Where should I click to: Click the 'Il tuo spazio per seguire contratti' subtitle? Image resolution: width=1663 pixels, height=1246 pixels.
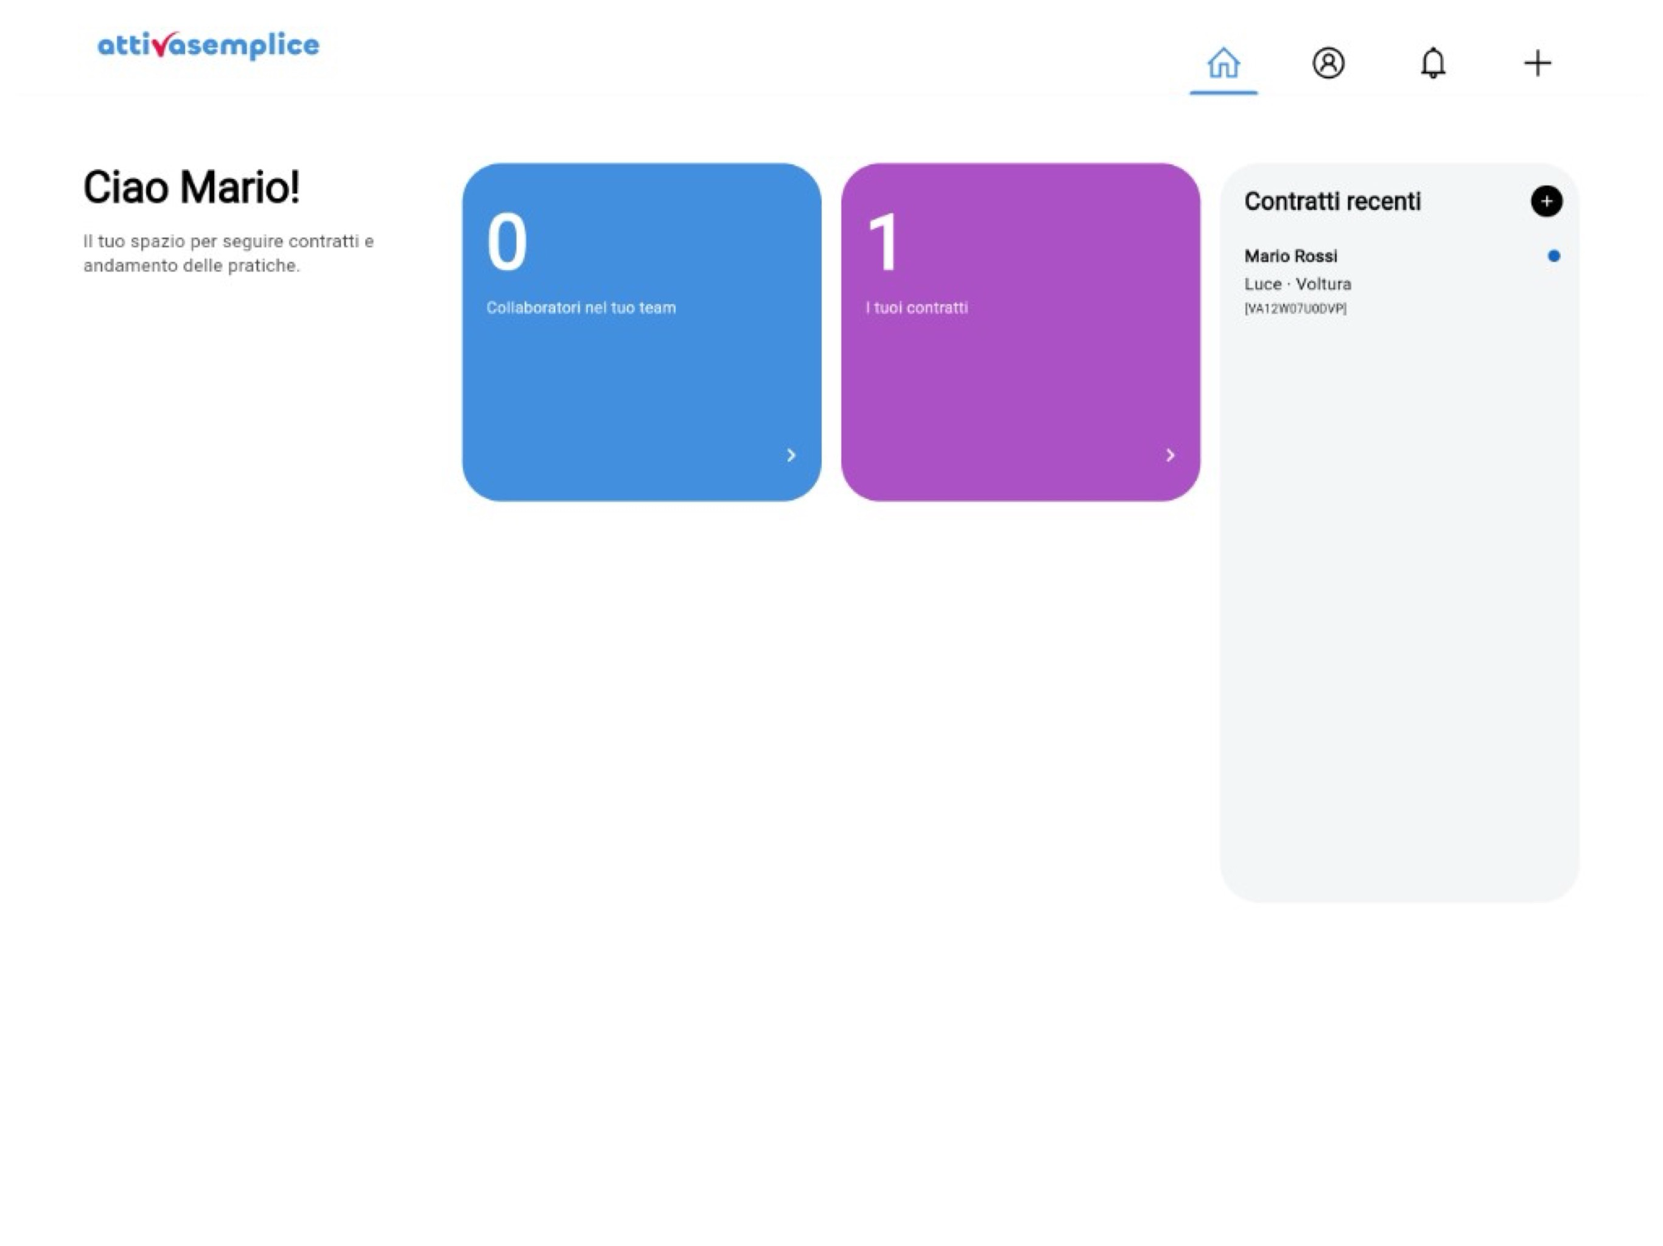228,253
